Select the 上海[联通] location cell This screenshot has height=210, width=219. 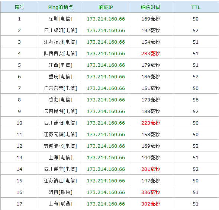[61, 204]
